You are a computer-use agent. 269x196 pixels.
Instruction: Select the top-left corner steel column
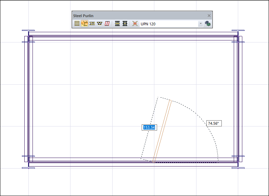point(28,36)
